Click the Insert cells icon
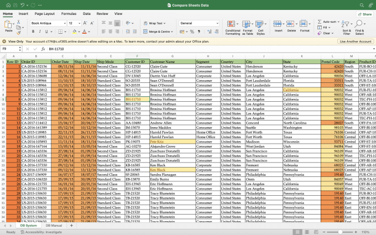 click(x=277, y=24)
